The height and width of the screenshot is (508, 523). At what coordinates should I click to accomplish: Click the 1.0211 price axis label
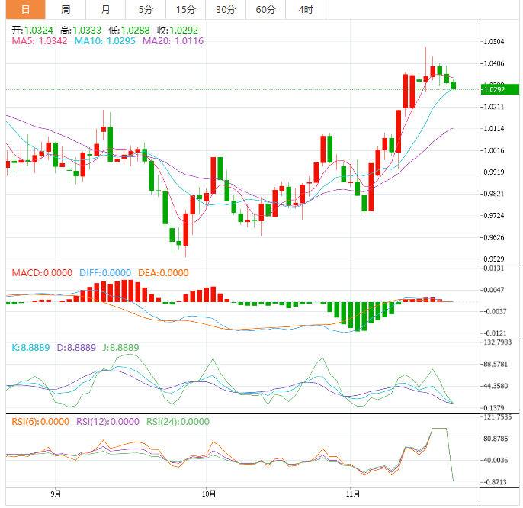pos(494,107)
